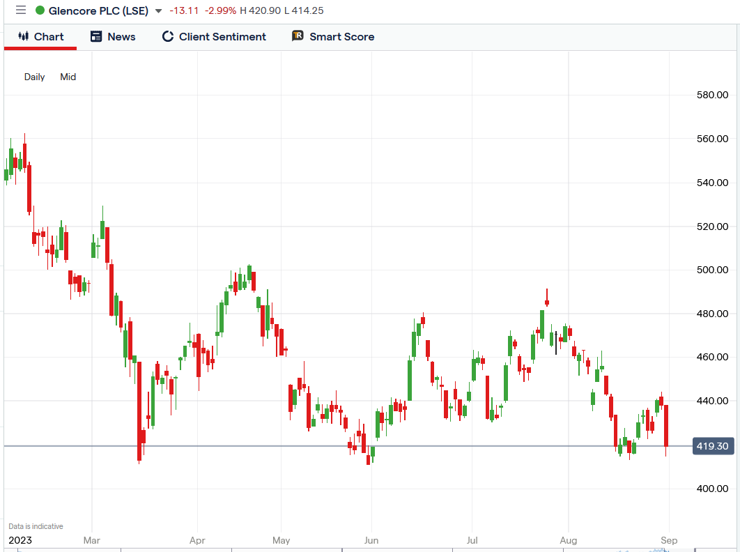The image size is (740, 552).
Task: Open the Smart Score tab
Action: click(333, 37)
